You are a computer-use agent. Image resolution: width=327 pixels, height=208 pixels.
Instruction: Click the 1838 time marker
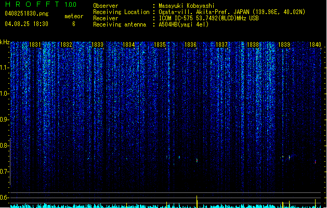(253, 45)
